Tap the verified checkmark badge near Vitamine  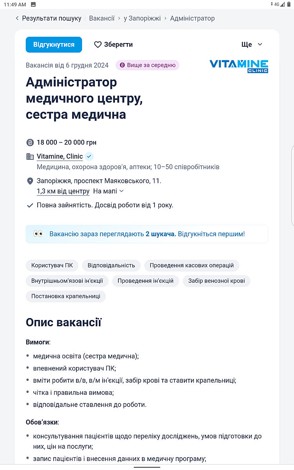coord(89,157)
